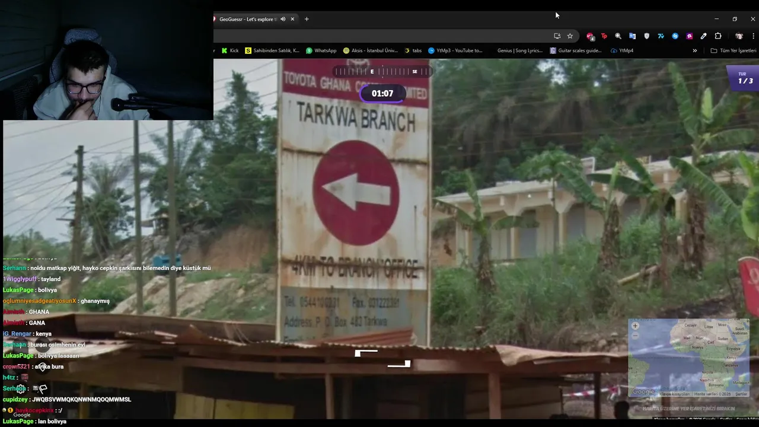Open the purple extension icon
The width and height of the screenshot is (759, 427).
pyautogui.click(x=689, y=36)
